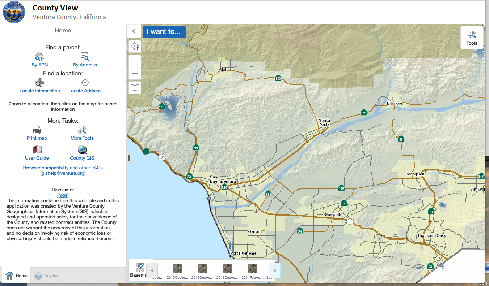Zoom in with the plus button
This screenshot has height=286, width=489.
coord(135,61)
